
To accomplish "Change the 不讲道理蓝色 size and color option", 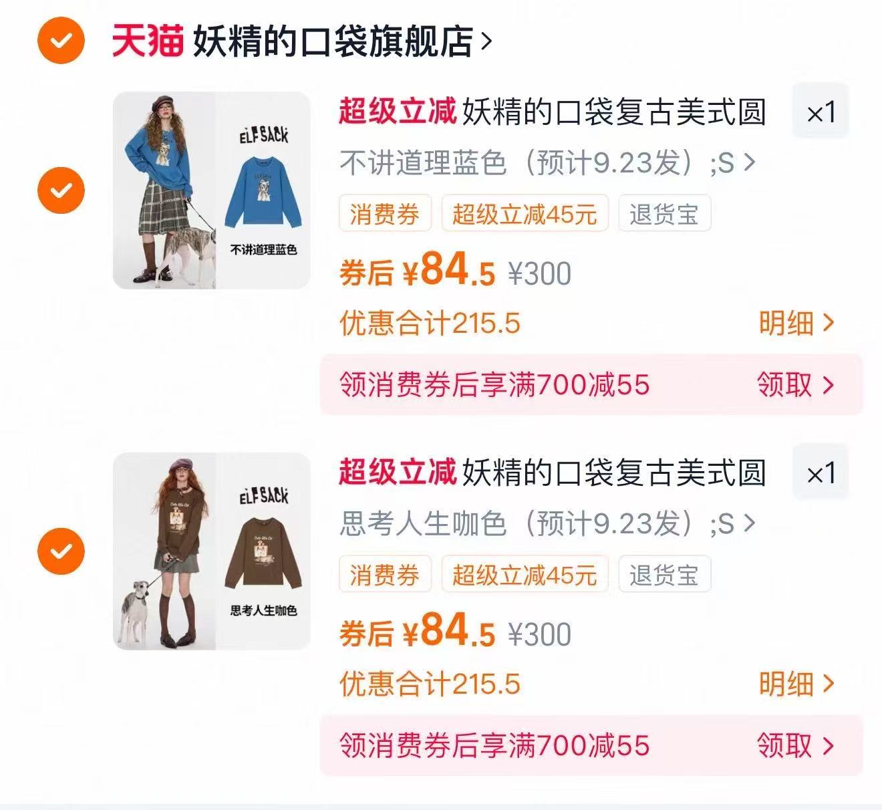I will pos(548,162).
